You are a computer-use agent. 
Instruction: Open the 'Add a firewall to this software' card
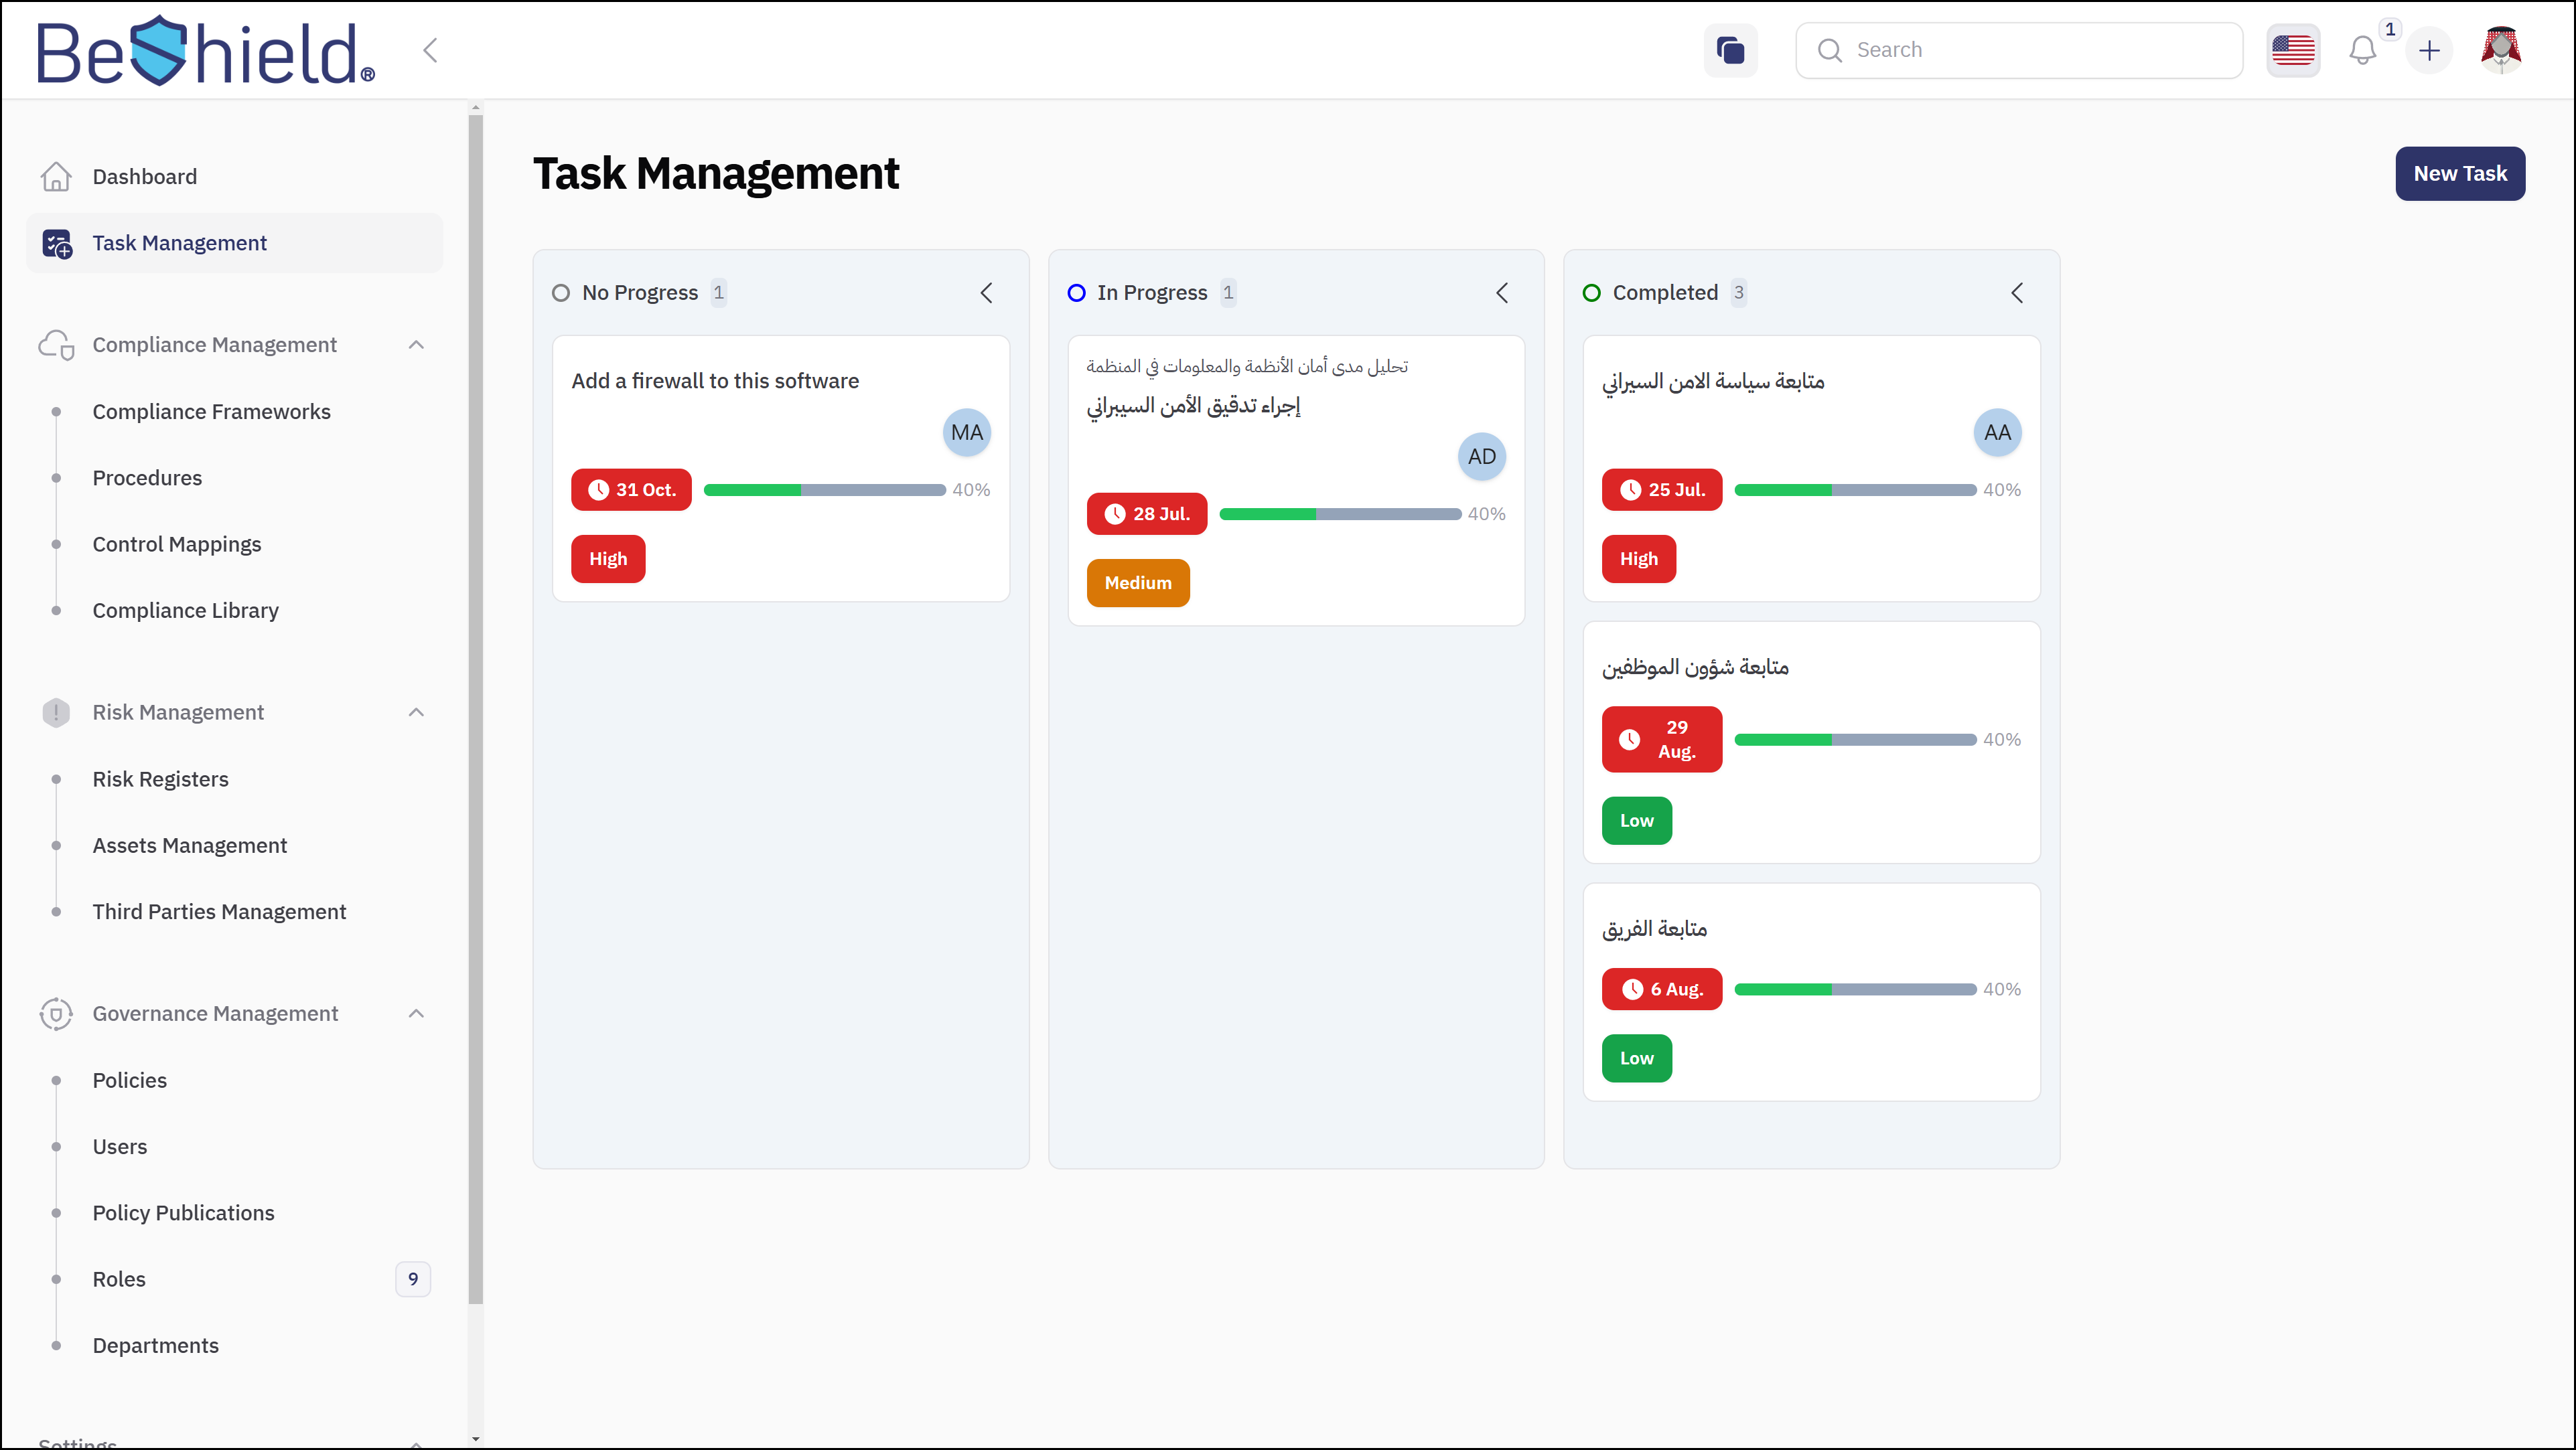tap(780, 469)
